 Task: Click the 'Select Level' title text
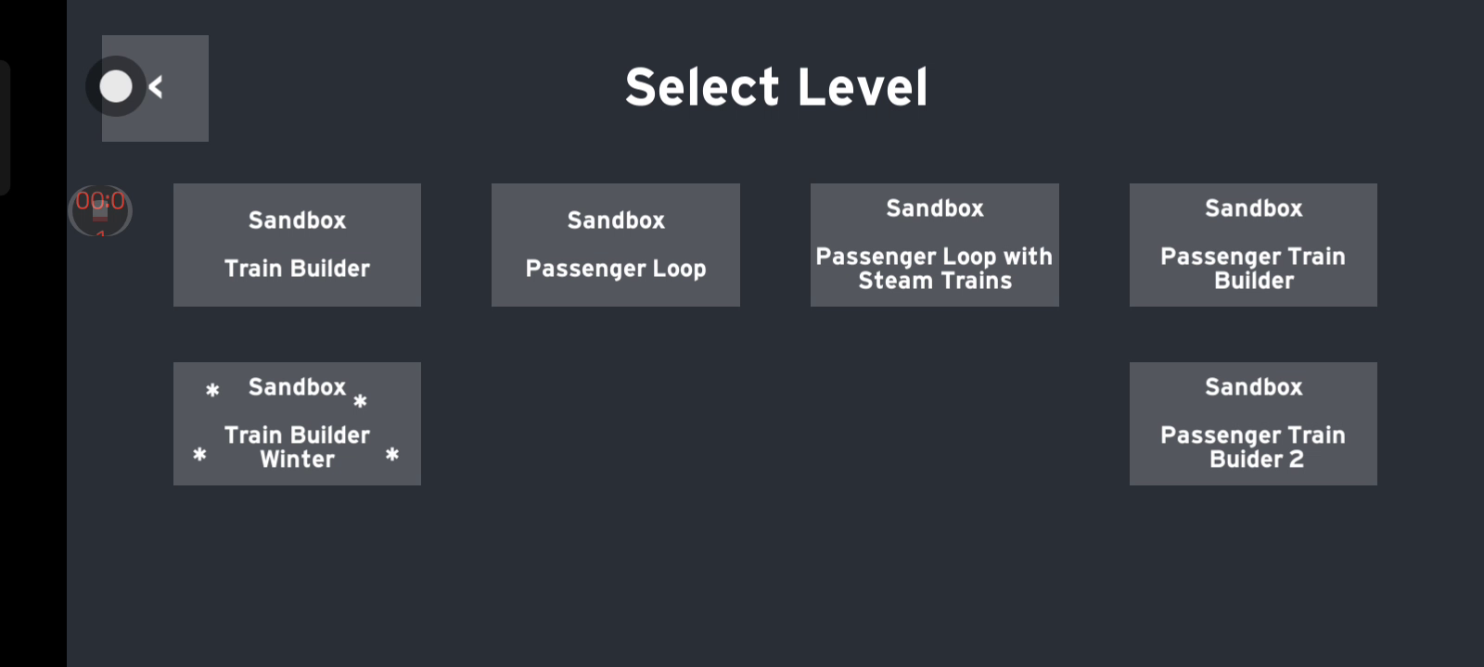776,87
